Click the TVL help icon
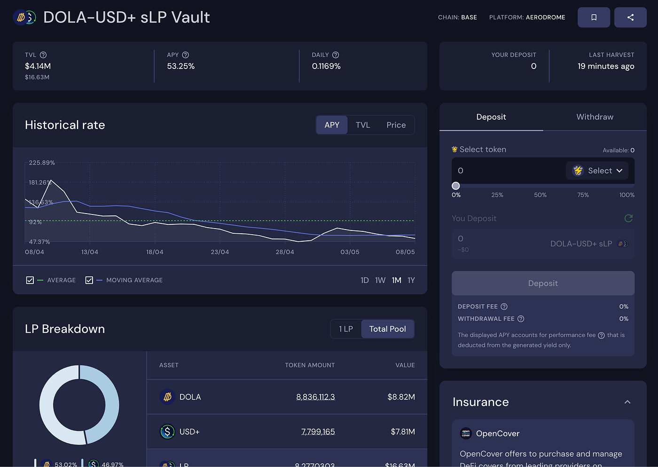Screen dimensions: 658x467 [x=43, y=54]
